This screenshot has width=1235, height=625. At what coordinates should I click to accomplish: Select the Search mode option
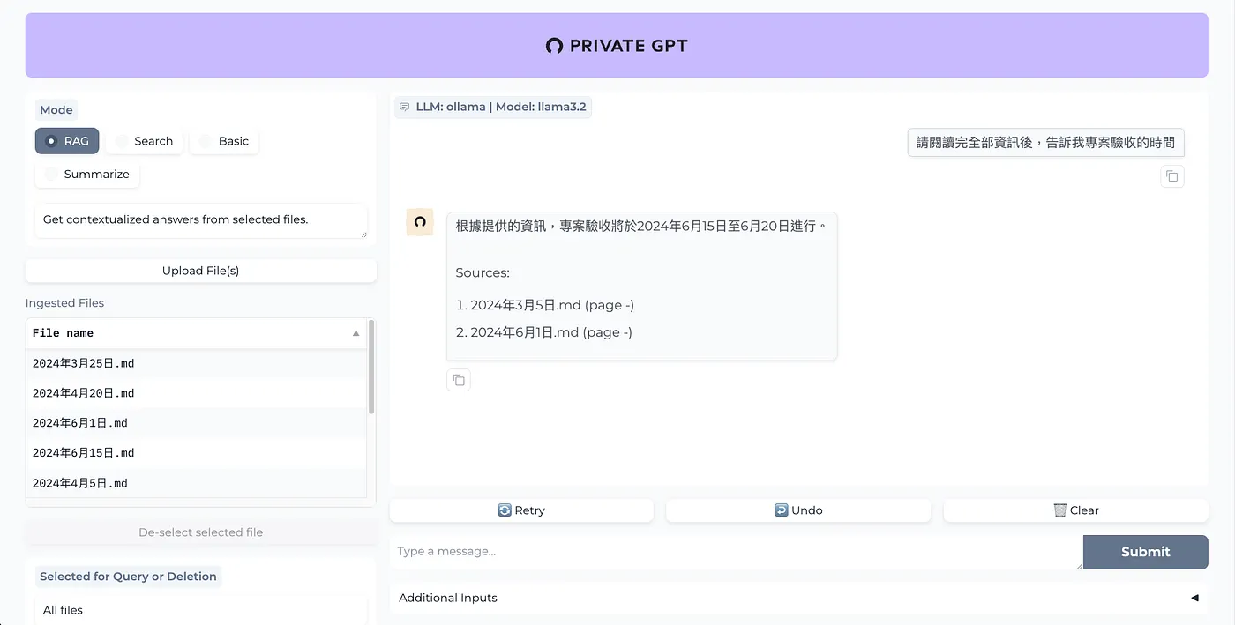coord(145,141)
